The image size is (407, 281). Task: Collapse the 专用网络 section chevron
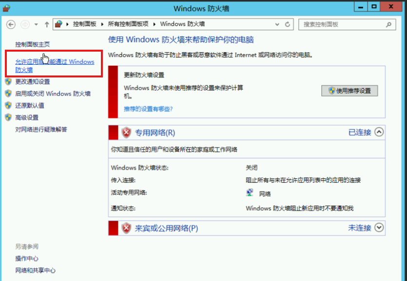(x=379, y=132)
